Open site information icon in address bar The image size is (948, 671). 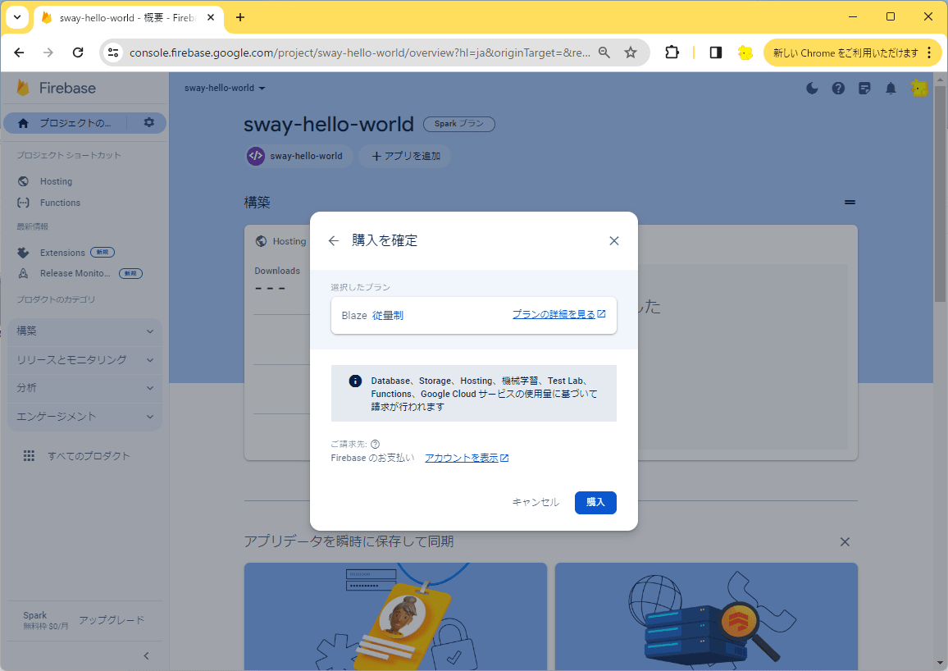(x=113, y=52)
